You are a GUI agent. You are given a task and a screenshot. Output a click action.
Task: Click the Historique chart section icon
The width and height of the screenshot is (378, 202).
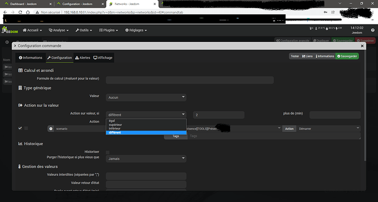[x=20, y=144]
